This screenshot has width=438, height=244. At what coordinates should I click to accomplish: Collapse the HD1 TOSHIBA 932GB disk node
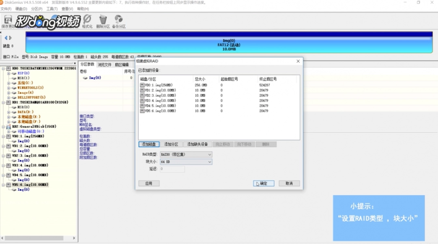[4, 103]
